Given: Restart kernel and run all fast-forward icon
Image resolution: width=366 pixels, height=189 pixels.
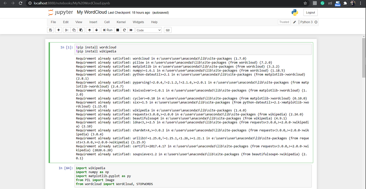Looking at the screenshot, I should click(x=131, y=30).
